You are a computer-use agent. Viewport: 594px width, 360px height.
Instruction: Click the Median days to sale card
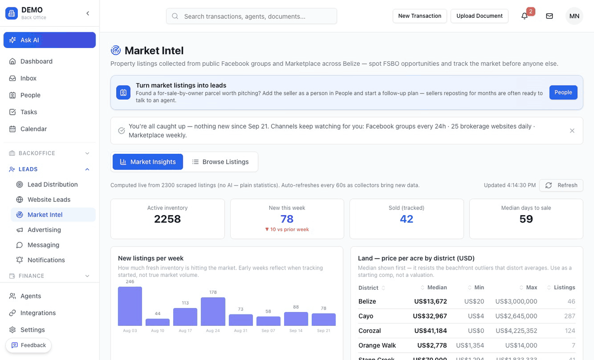click(526, 219)
